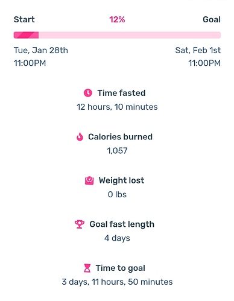
Task: Tap the Start label
Action: click(24, 19)
